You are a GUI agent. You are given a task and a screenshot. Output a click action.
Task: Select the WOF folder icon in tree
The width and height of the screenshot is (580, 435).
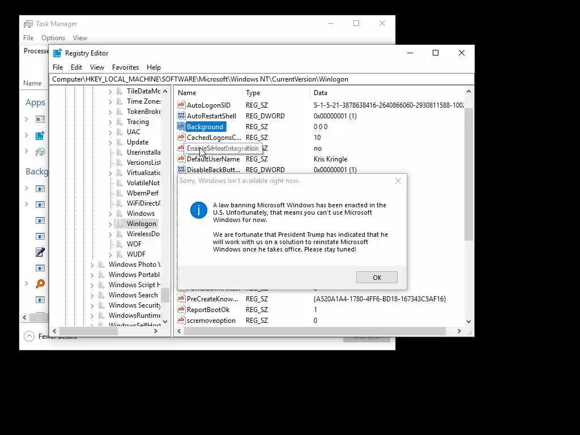point(120,244)
